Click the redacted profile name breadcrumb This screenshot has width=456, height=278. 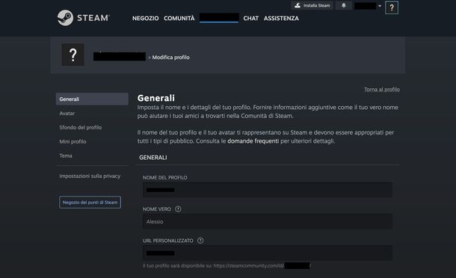point(120,56)
